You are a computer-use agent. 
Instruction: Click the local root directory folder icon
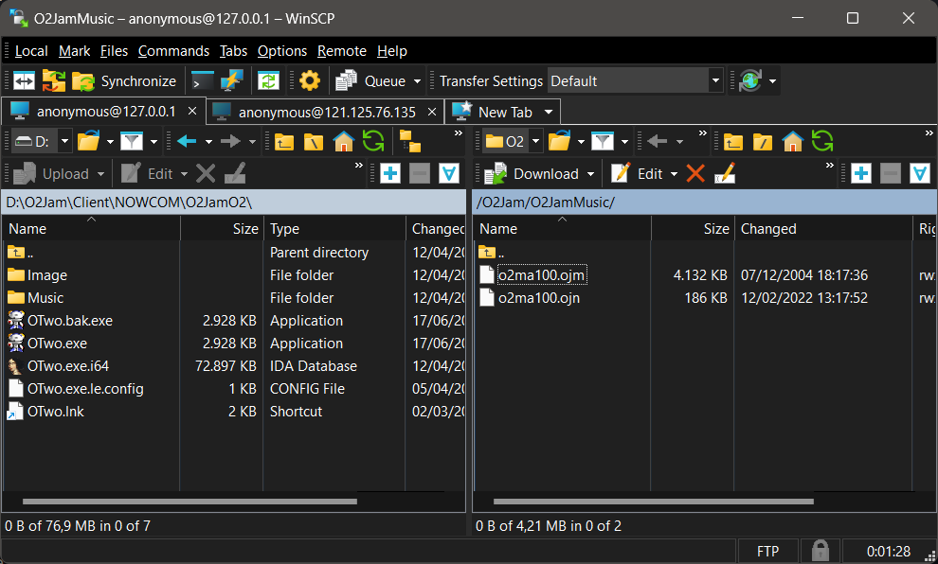click(x=314, y=142)
